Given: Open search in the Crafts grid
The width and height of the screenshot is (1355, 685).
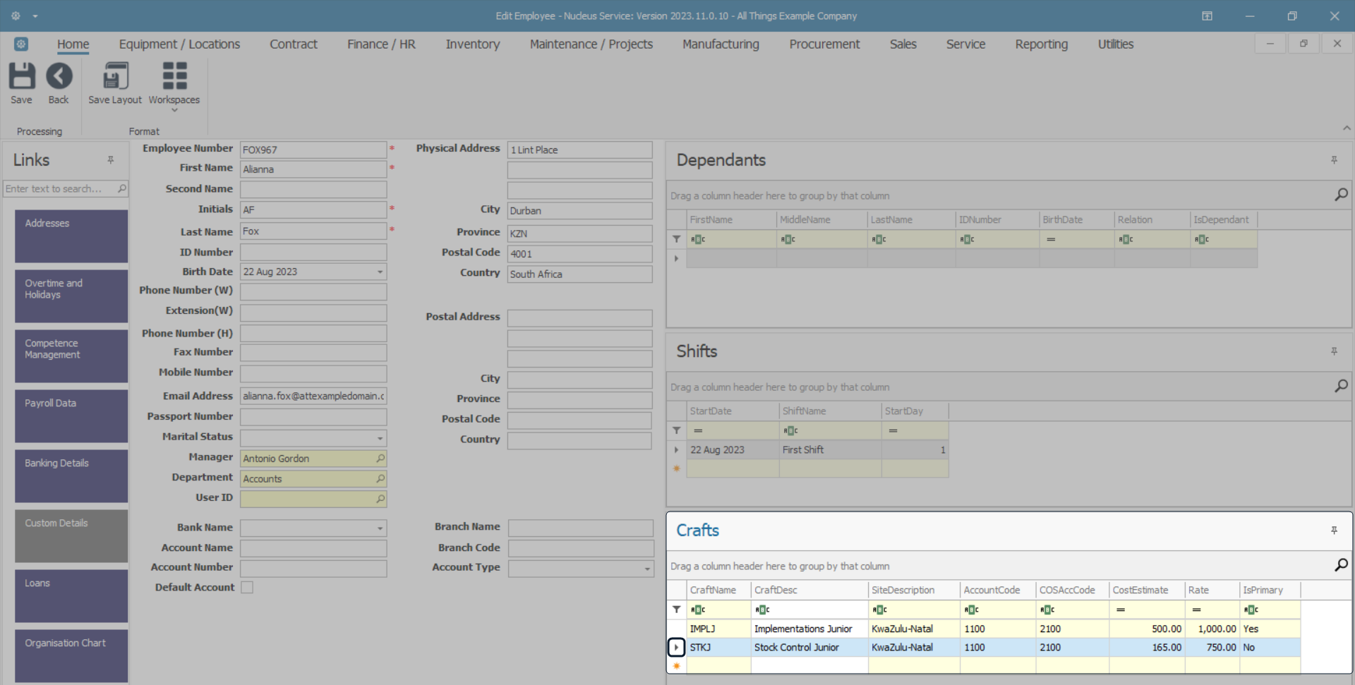Looking at the screenshot, I should [x=1341, y=565].
